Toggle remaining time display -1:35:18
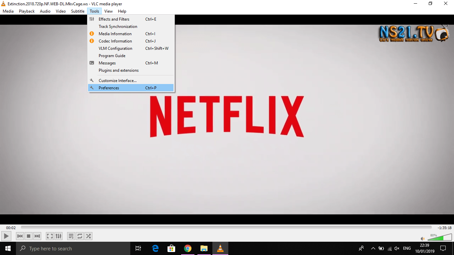The height and width of the screenshot is (255, 454). pos(444,228)
